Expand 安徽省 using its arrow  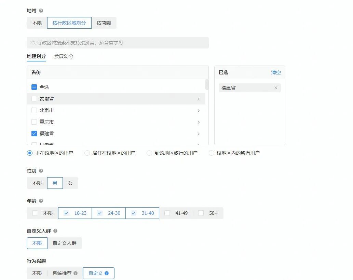click(199, 99)
